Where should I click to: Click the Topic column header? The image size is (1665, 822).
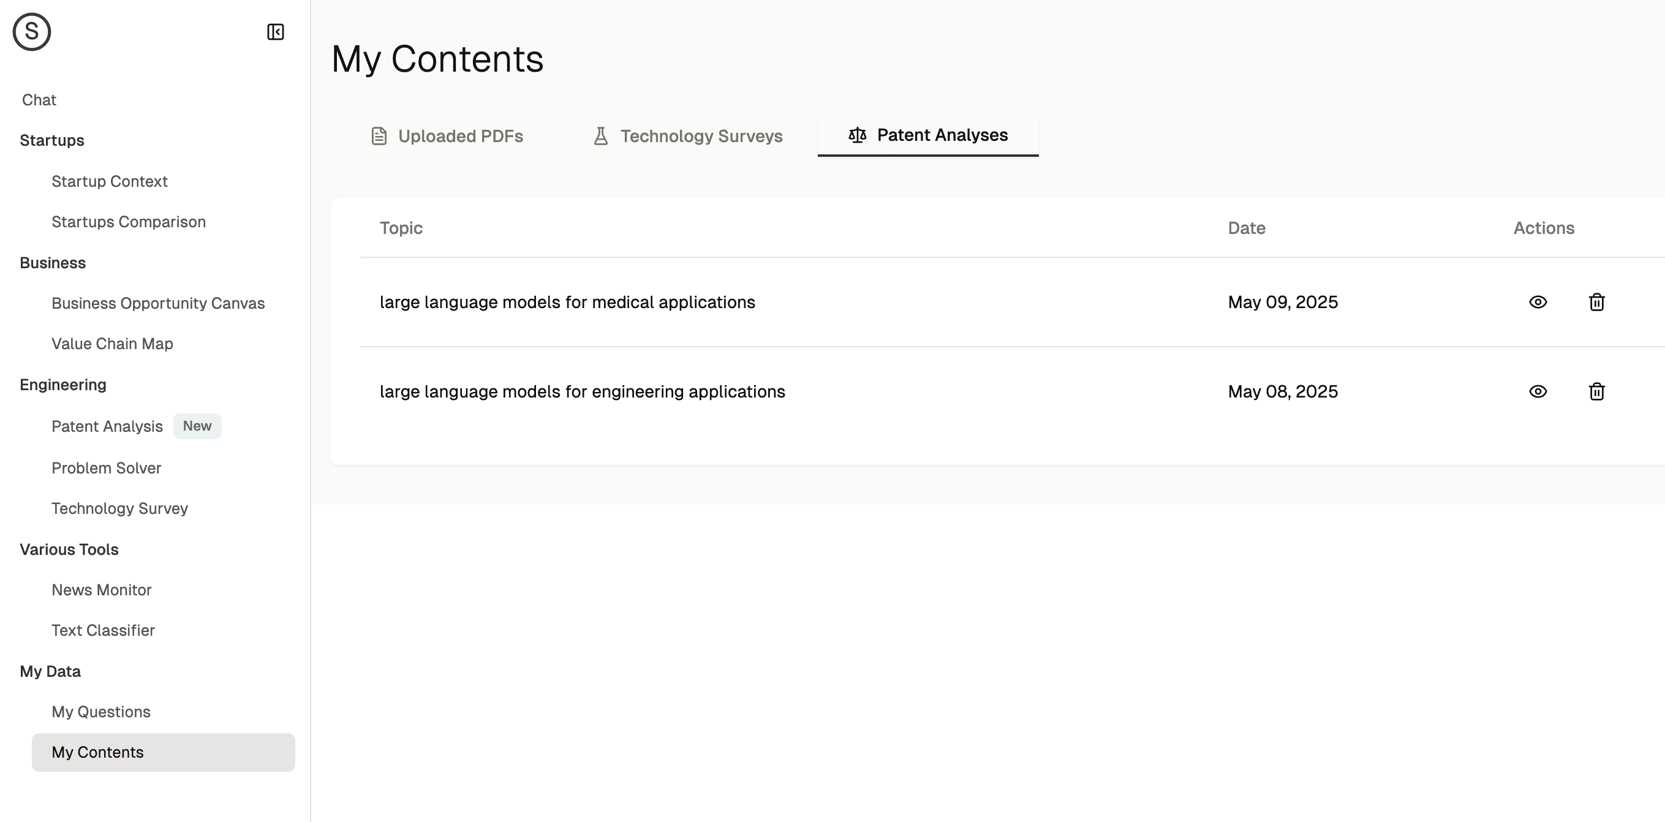pyautogui.click(x=401, y=228)
